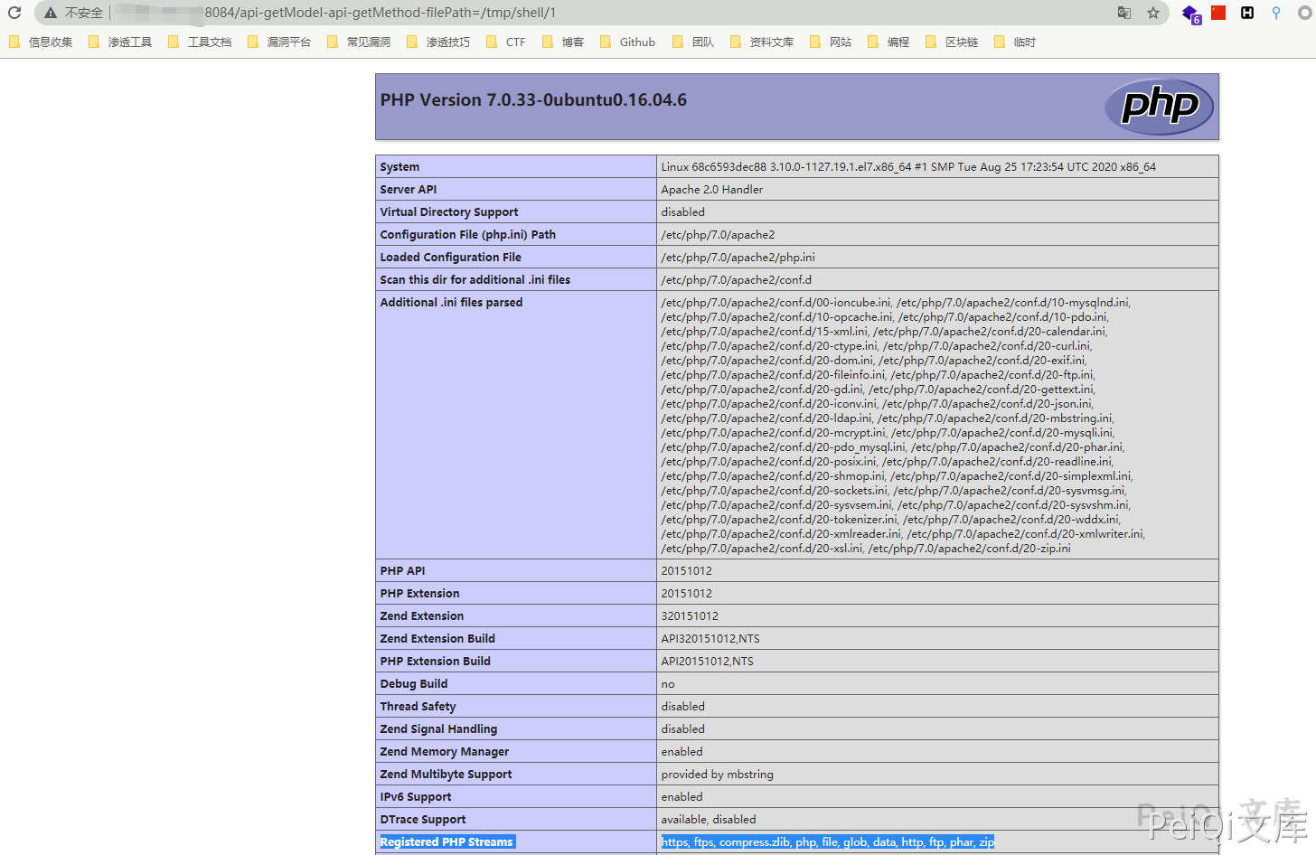Open the black H extension icon
This screenshot has width=1316, height=855.
pyautogui.click(x=1247, y=13)
